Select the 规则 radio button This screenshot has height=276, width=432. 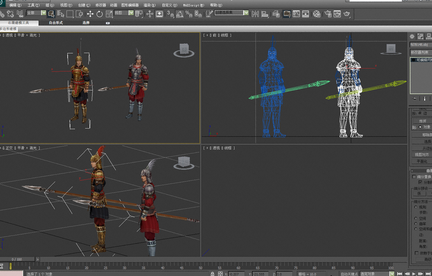pos(416,207)
